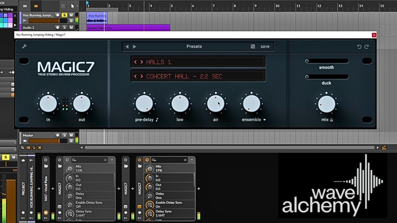Click Vox Running track volume fader
The image size is (397, 223).
[x=48, y=21]
